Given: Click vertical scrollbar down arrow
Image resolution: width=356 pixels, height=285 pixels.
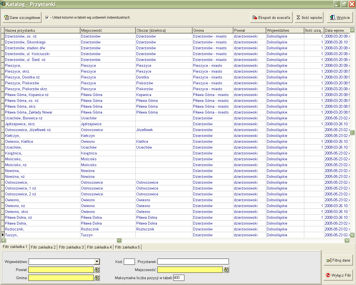Looking at the screenshot, I should pos(352,235).
